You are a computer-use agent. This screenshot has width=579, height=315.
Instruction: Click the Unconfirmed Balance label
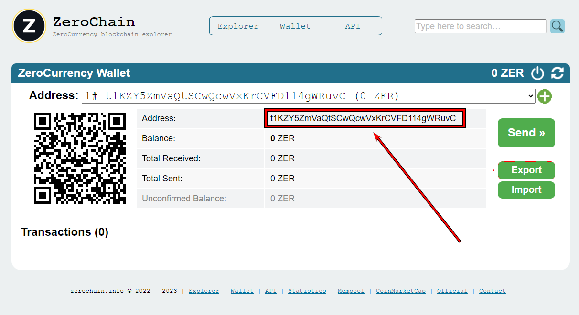click(184, 199)
